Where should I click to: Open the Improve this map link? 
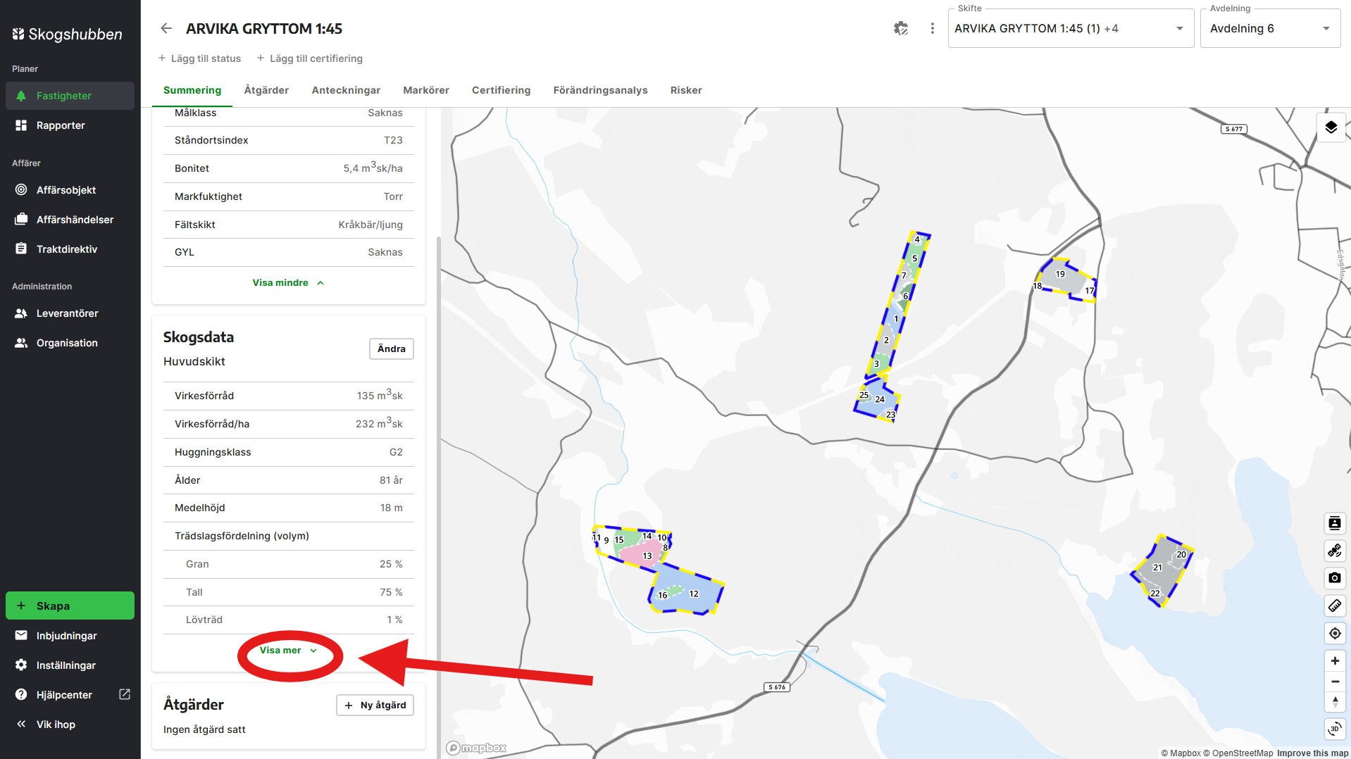click(x=1312, y=753)
